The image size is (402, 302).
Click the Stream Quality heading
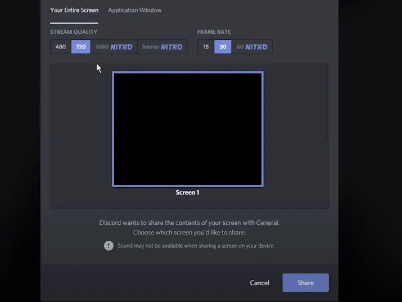(x=74, y=32)
